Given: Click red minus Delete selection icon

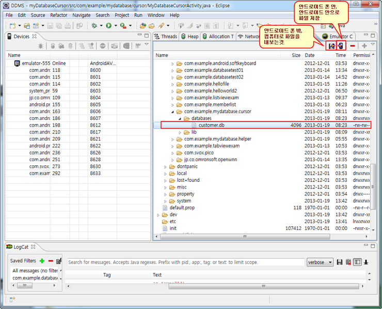Looking at the screenshot, I should (353, 45).
